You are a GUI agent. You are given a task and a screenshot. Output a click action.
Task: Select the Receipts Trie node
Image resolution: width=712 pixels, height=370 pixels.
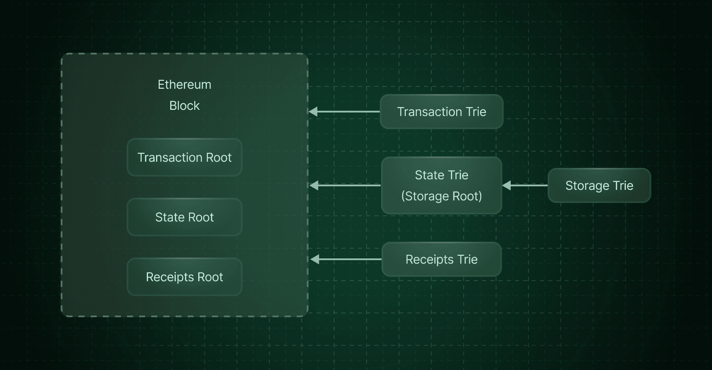[x=442, y=259]
